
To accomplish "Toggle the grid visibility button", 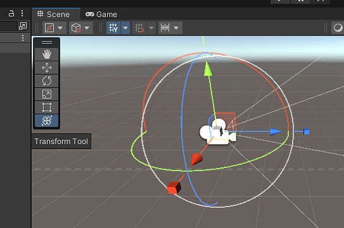I will click(x=113, y=28).
